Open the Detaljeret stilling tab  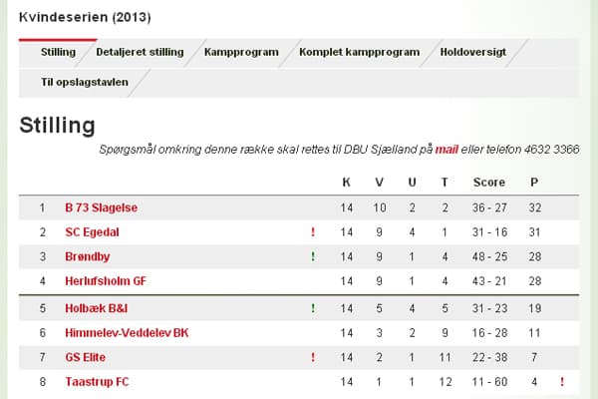(140, 53)
